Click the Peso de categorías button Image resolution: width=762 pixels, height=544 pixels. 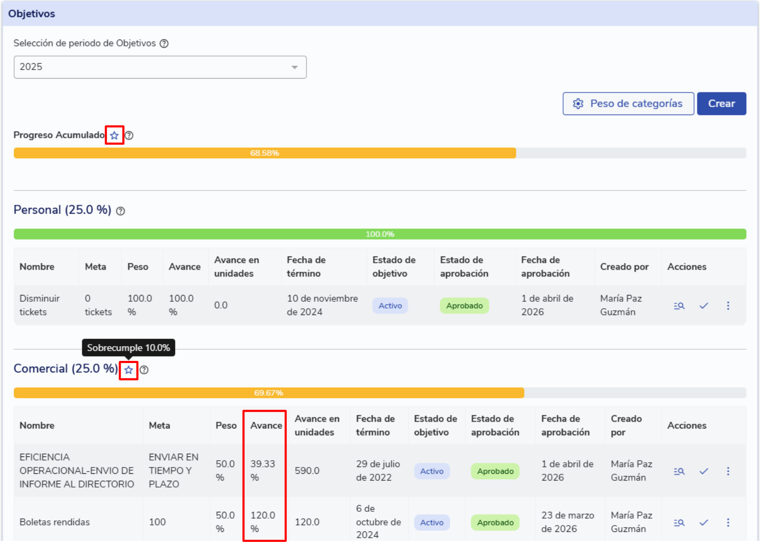628,104
